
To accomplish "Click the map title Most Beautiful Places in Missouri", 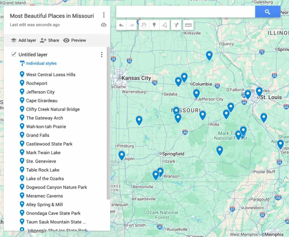I will click(x=52, y=16).
